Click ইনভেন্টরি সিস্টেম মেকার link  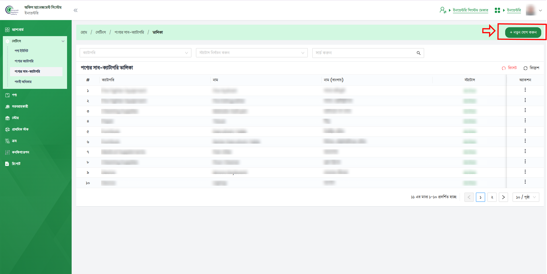(x=470, y=10)
